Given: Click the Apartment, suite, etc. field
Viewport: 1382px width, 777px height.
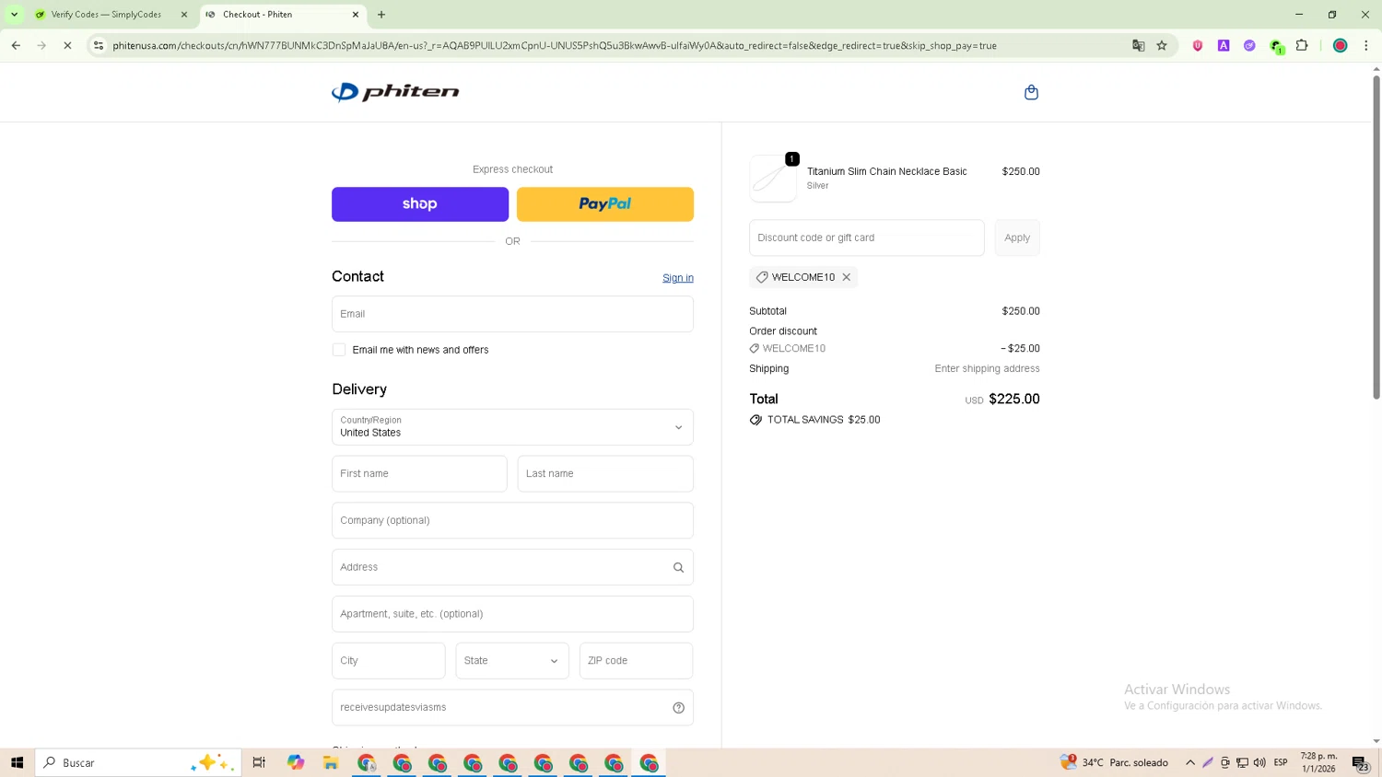Looking at the screenshot, I should 512,614.
